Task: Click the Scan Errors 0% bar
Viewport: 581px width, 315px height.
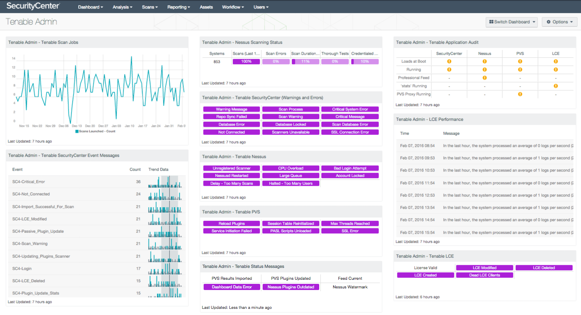Action: [x=276, y=62]
